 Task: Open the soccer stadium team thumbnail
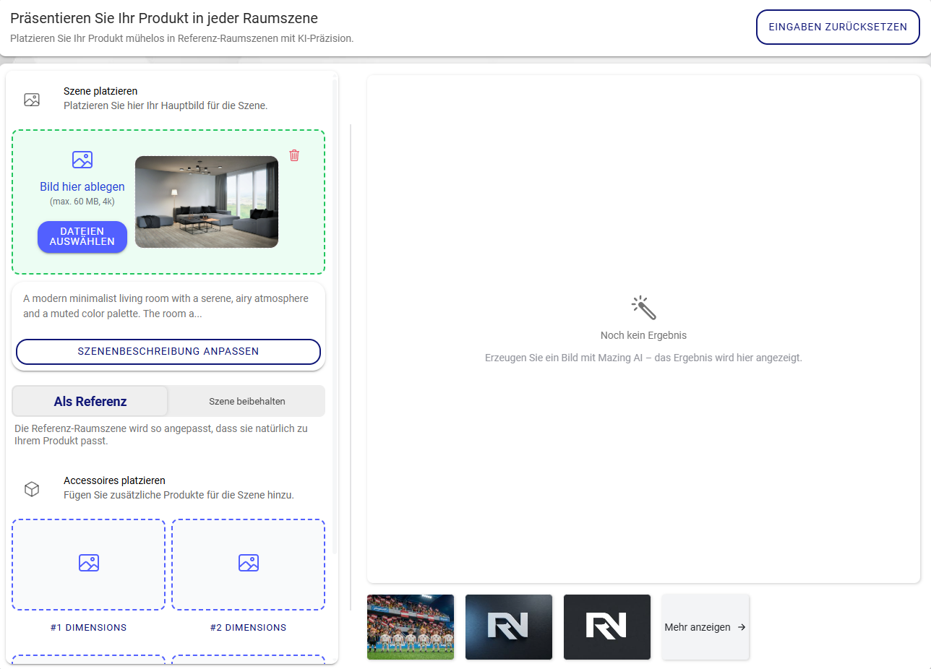[x=411, y=627]
